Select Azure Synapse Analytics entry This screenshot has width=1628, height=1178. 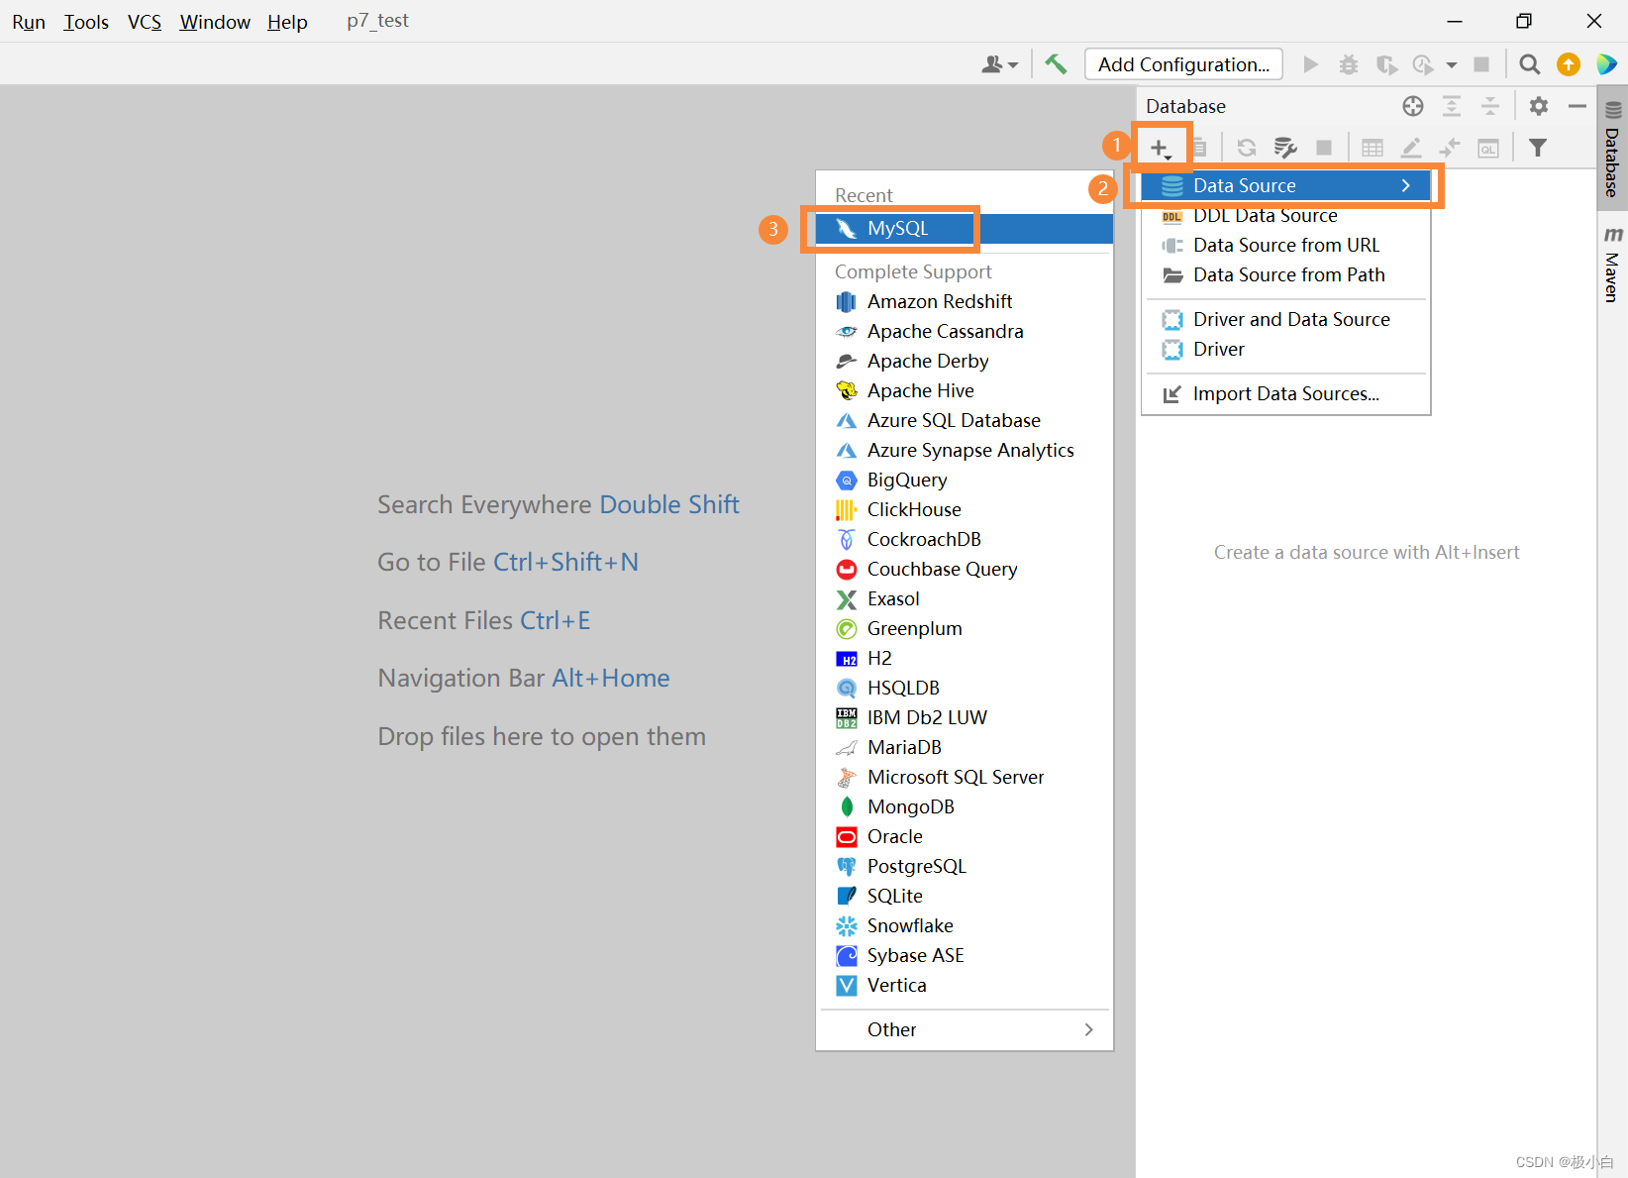click(965, 450)
